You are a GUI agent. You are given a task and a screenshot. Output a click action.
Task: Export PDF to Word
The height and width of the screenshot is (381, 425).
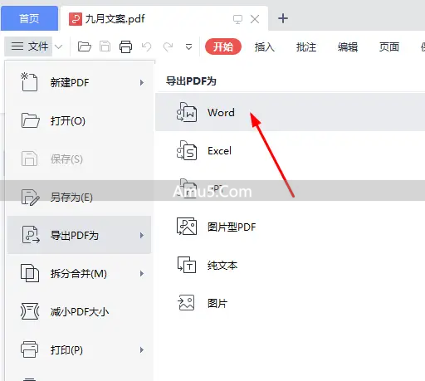[290, 112]
